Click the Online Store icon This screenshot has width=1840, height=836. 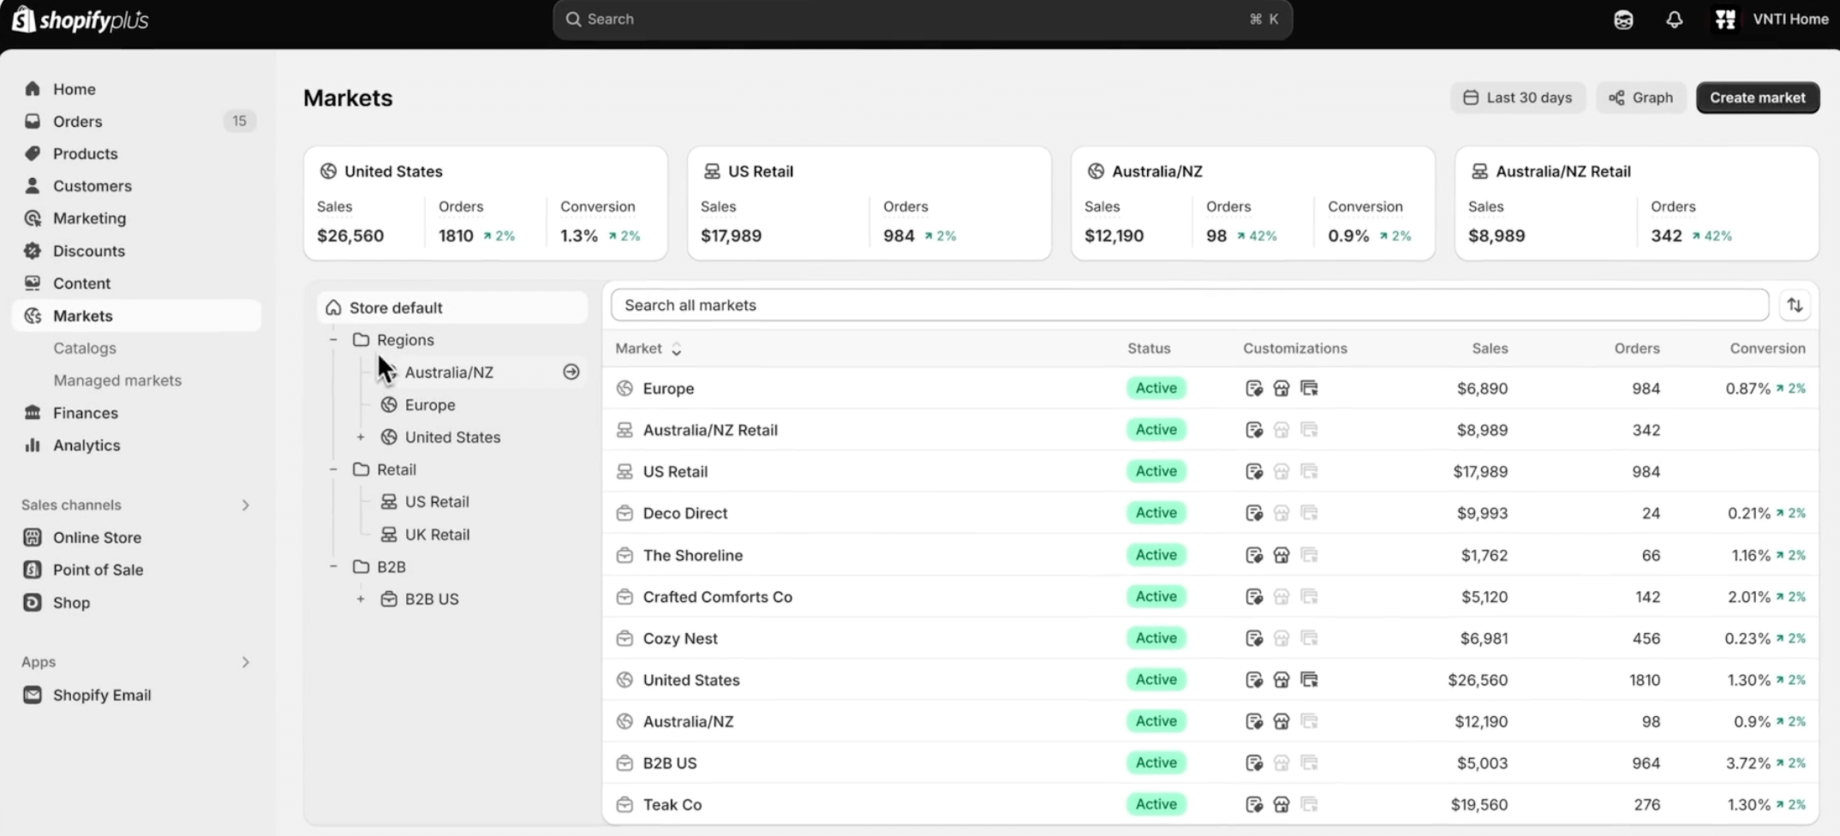(x=33, y=538)
